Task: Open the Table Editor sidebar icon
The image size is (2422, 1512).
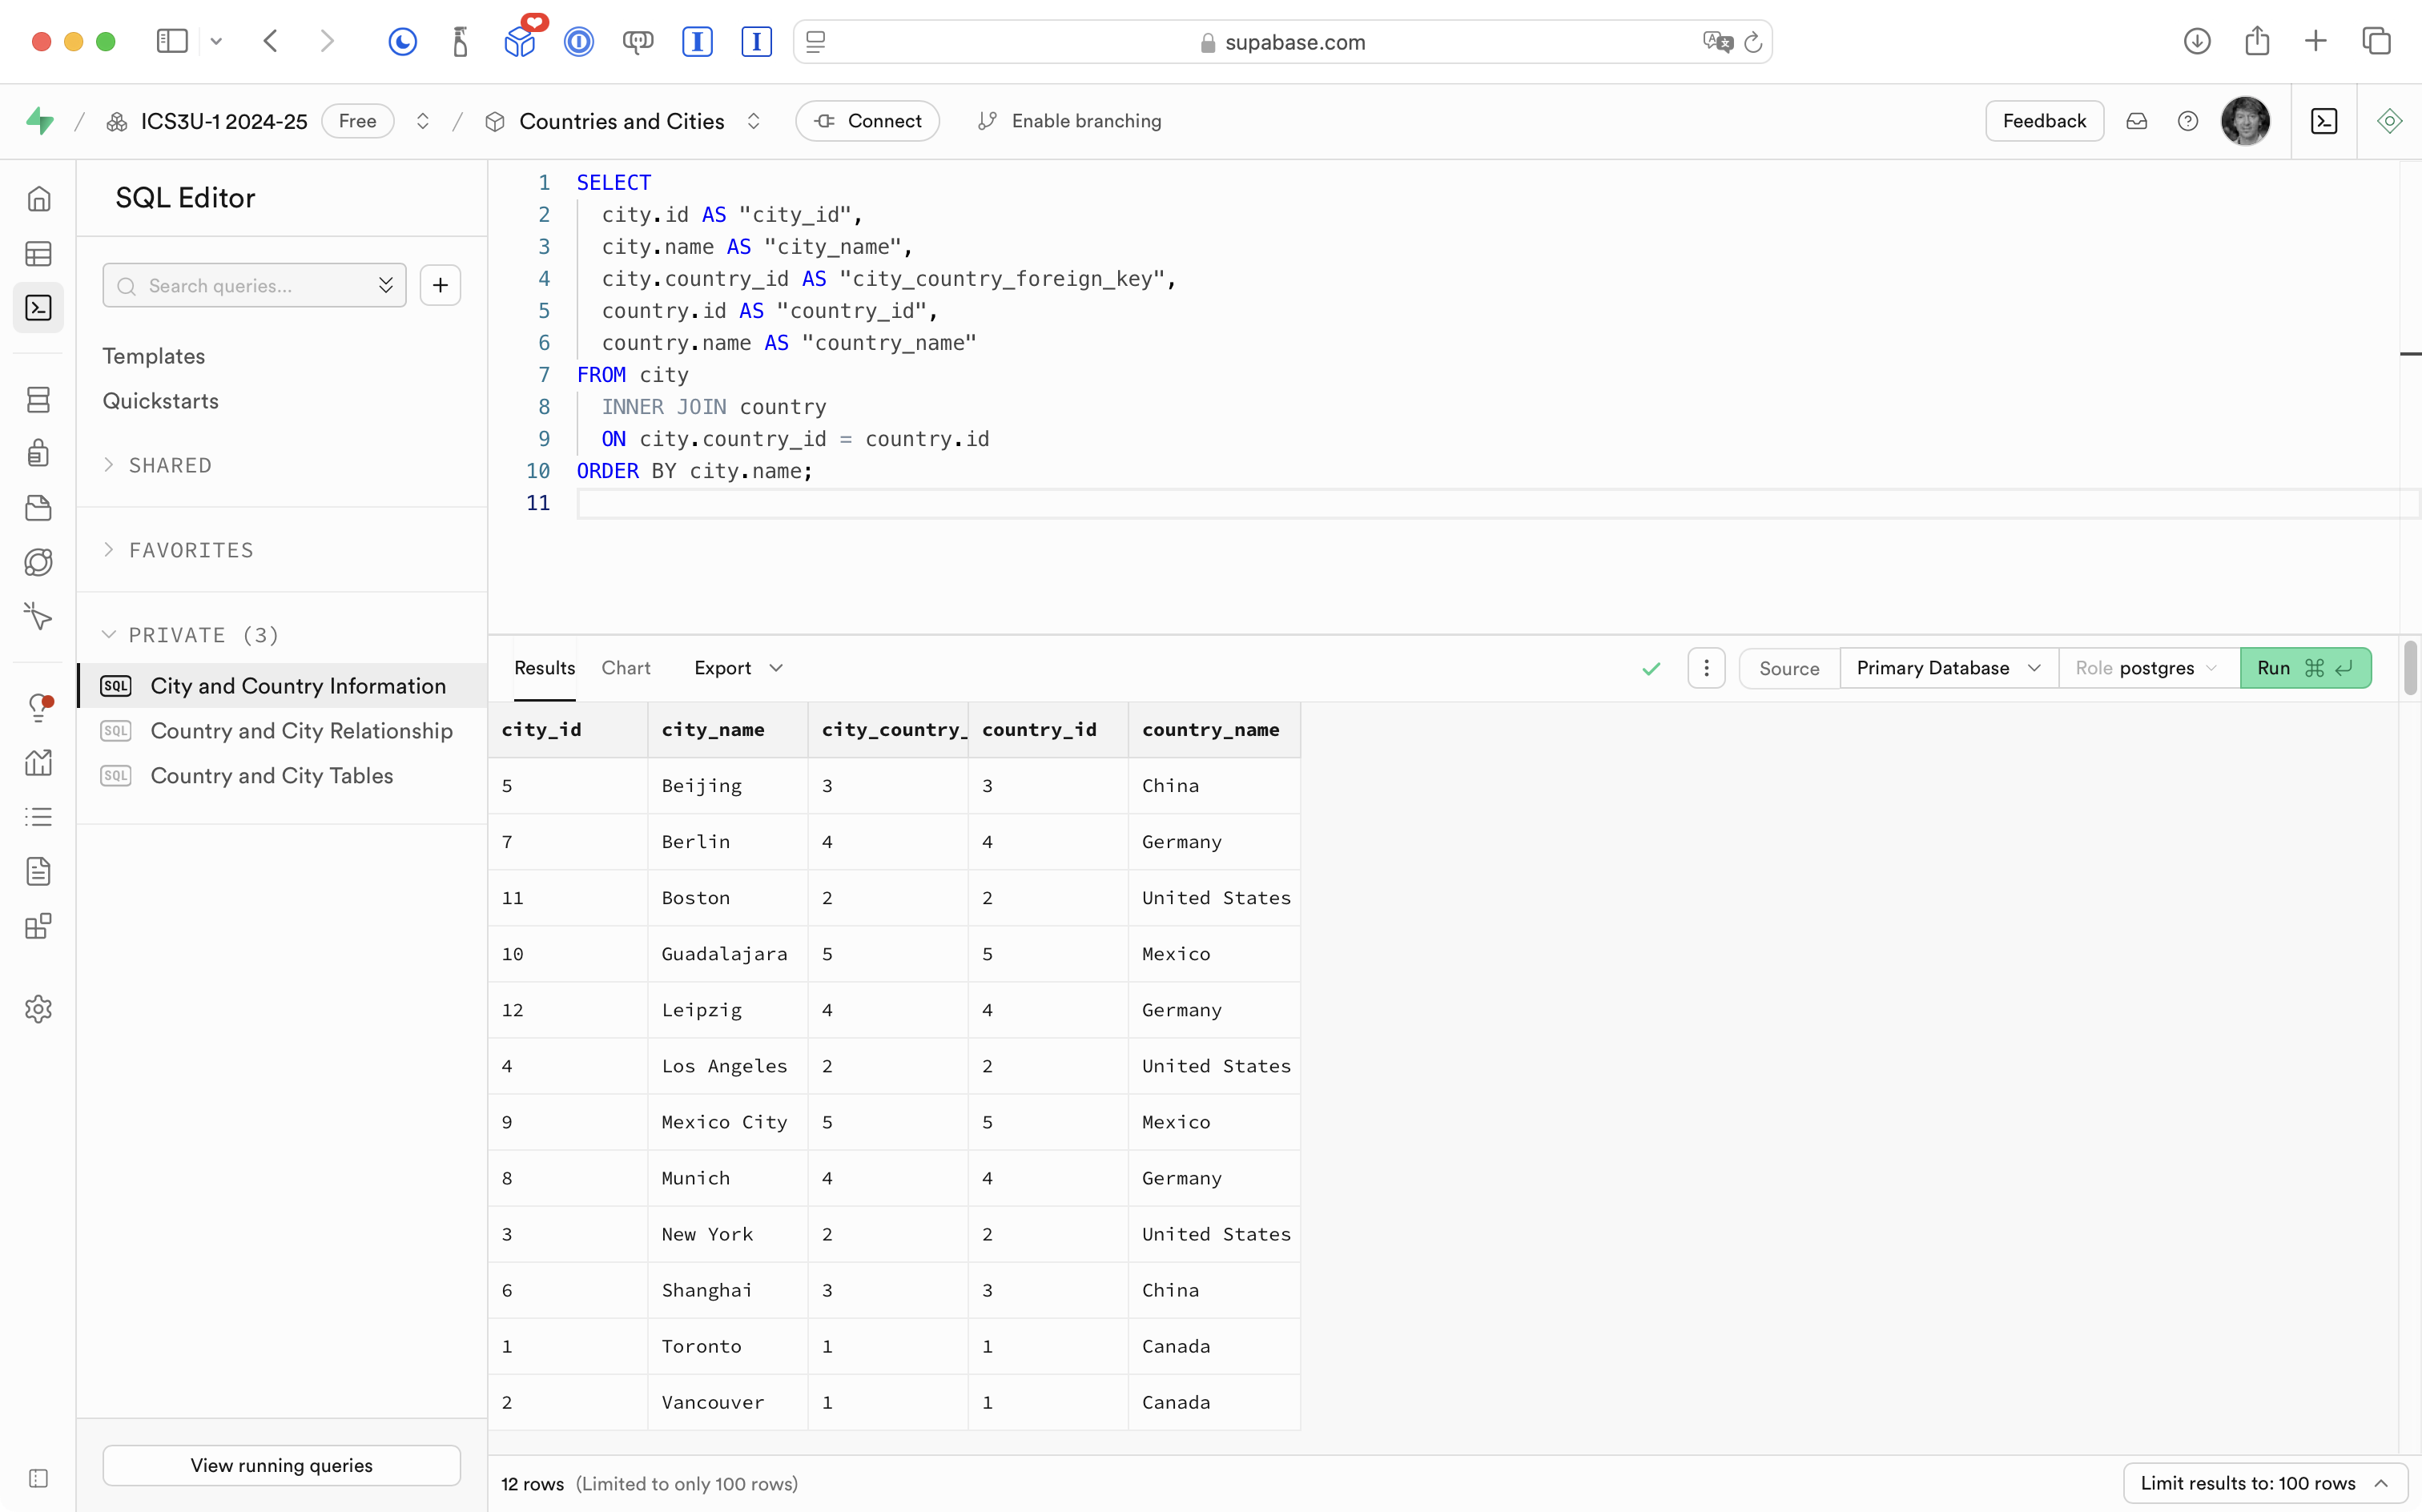Action: tap(39, 254)
